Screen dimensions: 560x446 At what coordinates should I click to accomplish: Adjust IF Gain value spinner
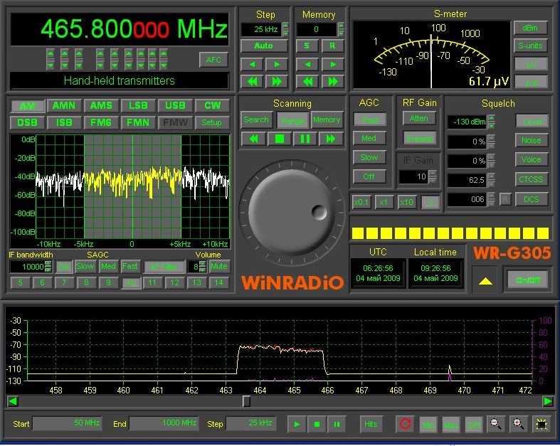coord(433,176)
